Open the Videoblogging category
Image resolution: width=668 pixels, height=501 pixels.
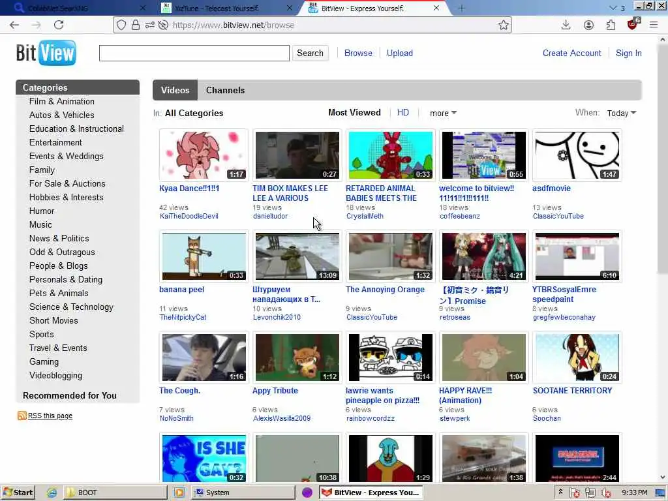pos(56,375)
